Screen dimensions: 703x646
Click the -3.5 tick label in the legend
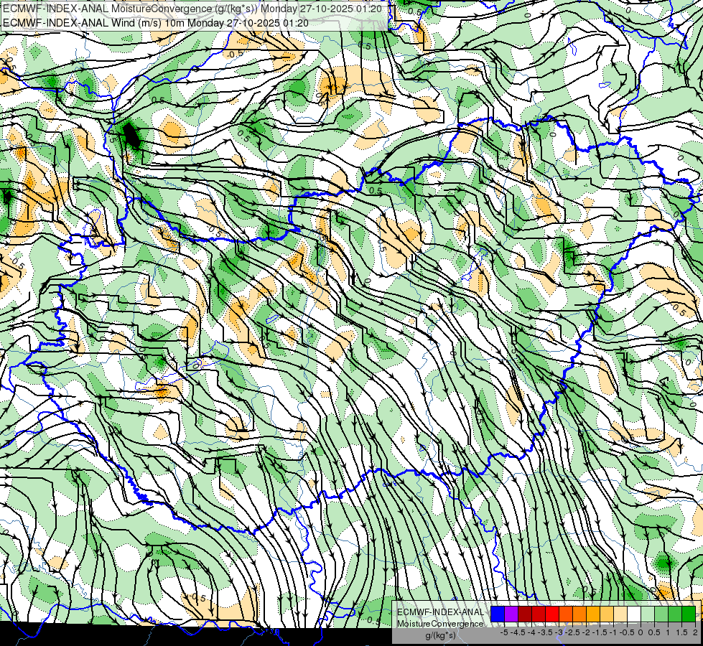[545, 632]
